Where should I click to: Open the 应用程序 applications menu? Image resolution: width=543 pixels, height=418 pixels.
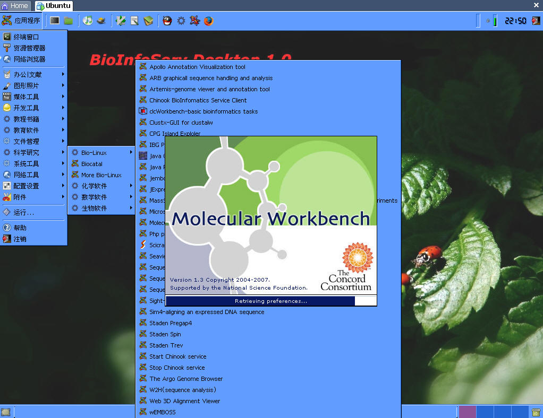tap(21, 21)
